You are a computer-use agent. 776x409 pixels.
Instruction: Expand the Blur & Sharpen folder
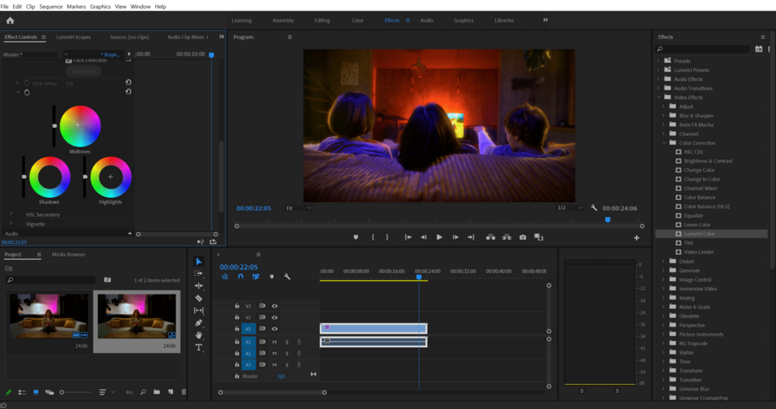pyautogui.click(x=664, y=115)
